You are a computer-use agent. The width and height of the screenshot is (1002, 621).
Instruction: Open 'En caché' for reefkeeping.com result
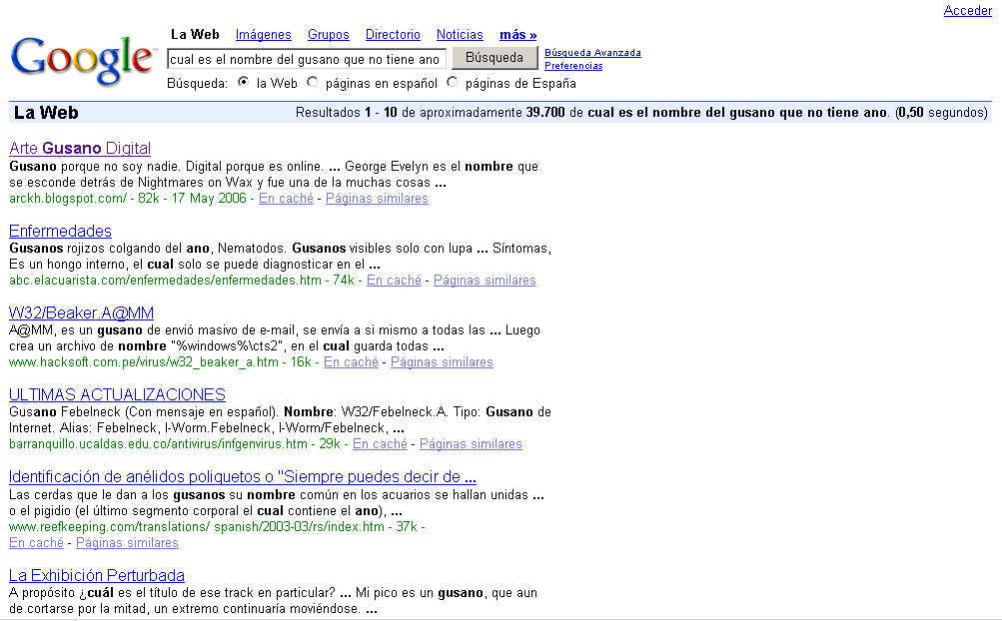pyautogui.click(x=36, y=543)
